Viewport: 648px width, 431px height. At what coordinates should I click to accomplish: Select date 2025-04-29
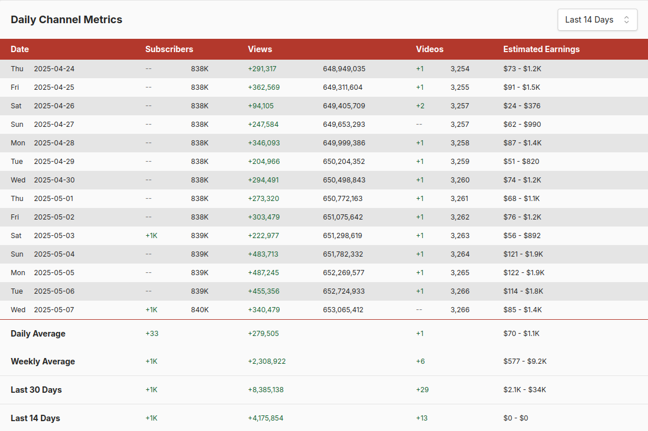tap(54, 162)
